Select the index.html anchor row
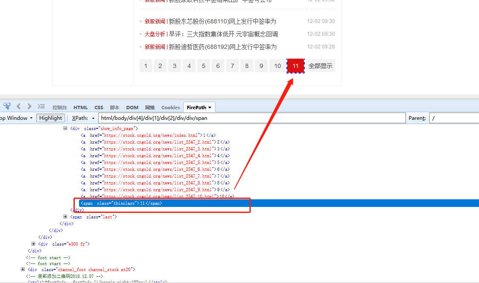This screenshot has width=479, height=283. coord(148,135)
